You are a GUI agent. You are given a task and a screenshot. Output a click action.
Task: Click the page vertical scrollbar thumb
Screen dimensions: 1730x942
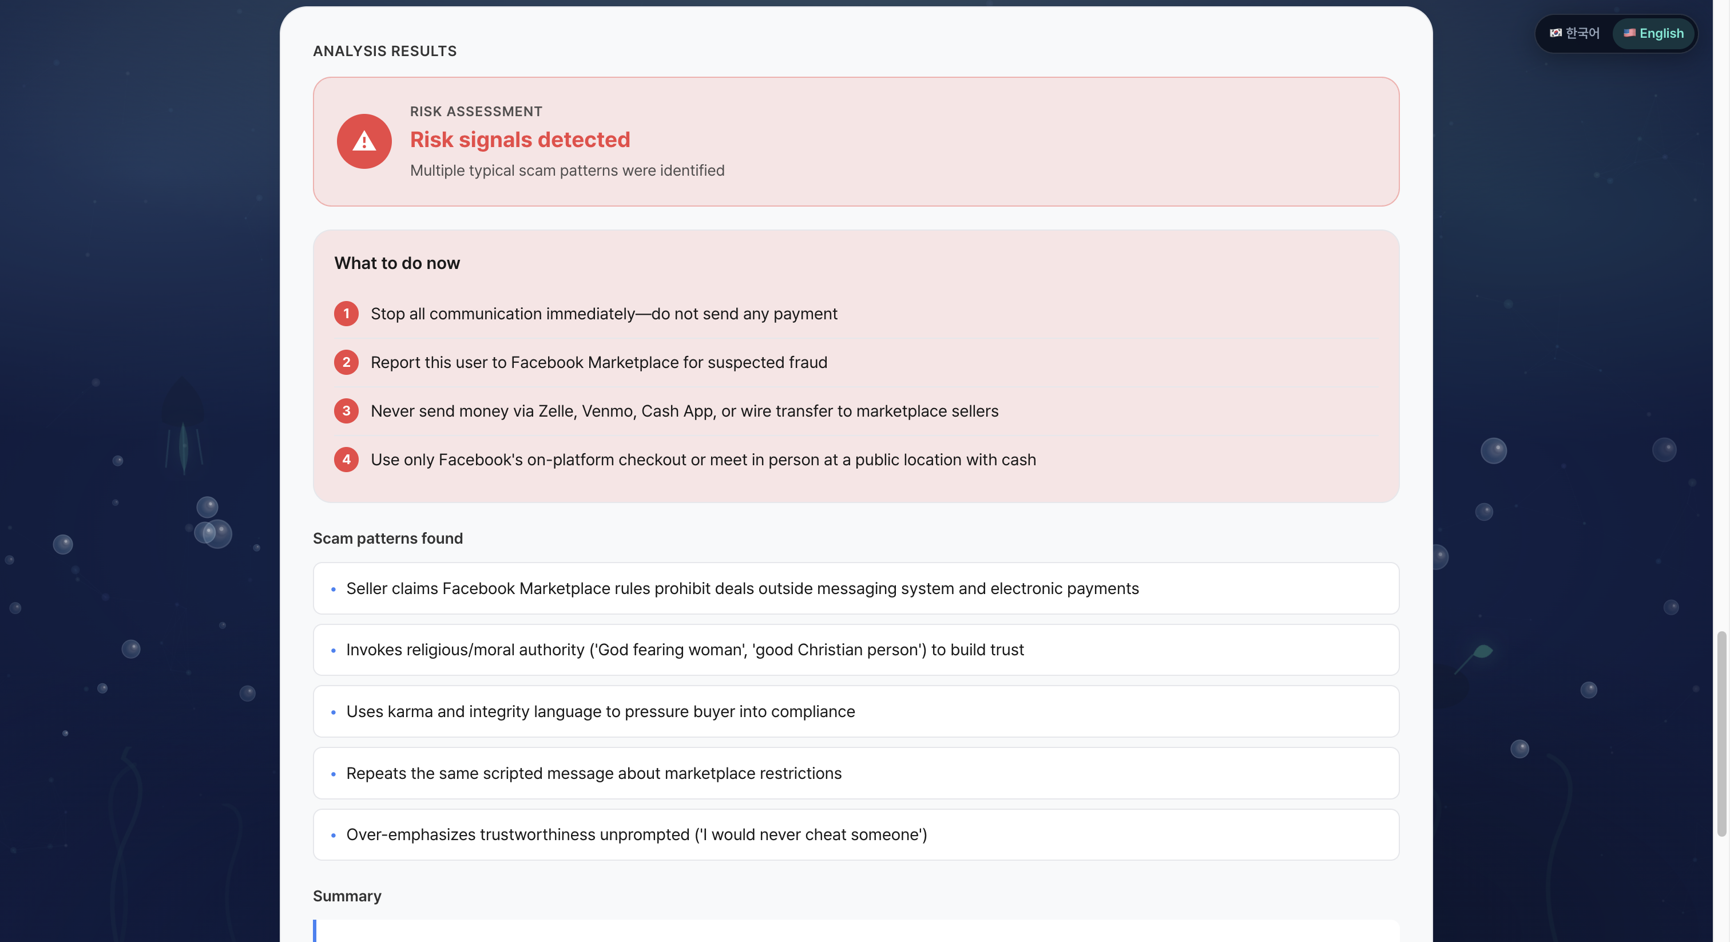(1721, 734)
